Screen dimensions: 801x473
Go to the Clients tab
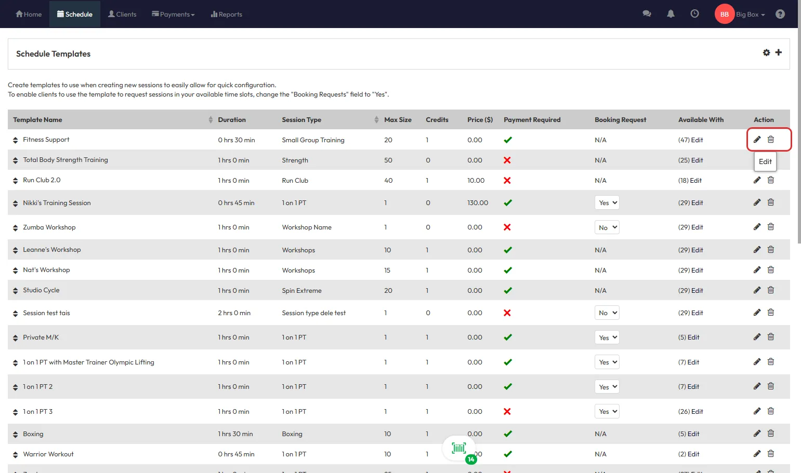pyautogui.click(x=122, y=15)
